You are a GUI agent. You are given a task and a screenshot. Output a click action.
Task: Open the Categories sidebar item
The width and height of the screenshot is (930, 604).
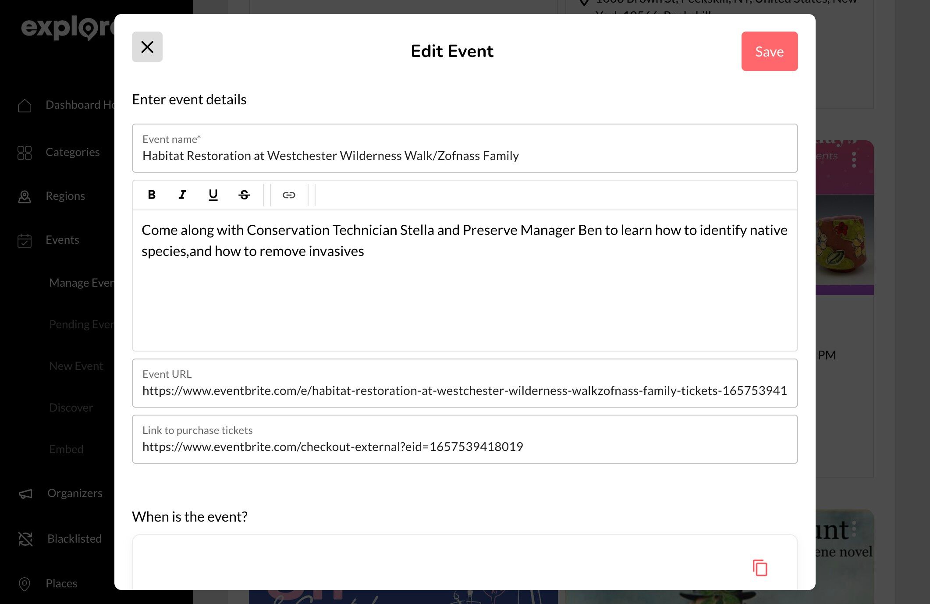[72, 152]
